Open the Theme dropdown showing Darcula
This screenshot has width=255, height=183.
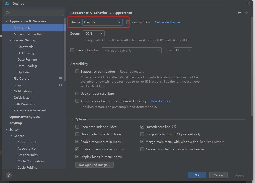(x=102, y=22)
